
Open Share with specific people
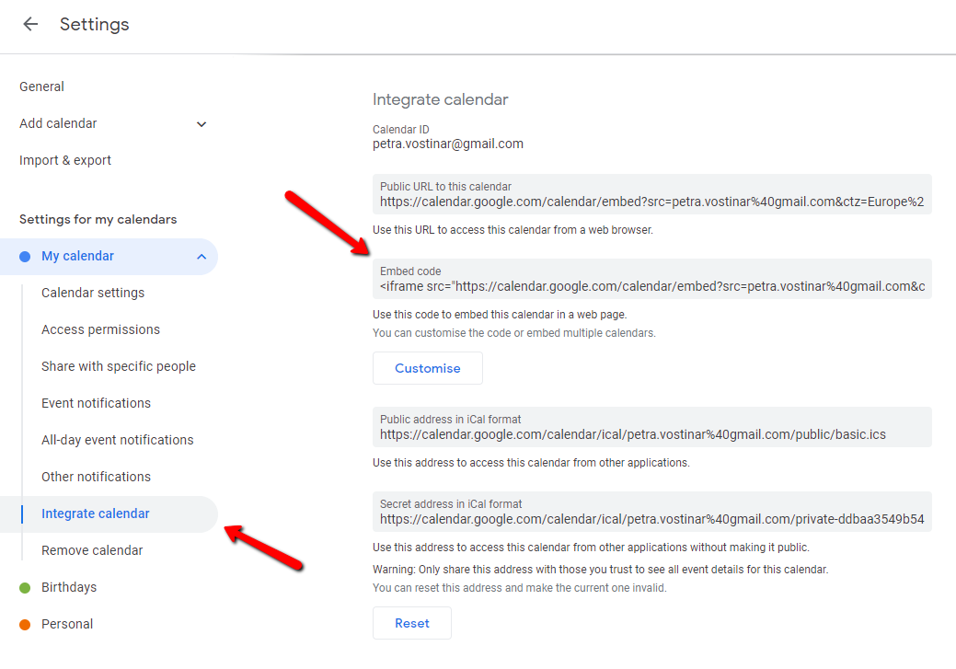(x=119, y=366)
